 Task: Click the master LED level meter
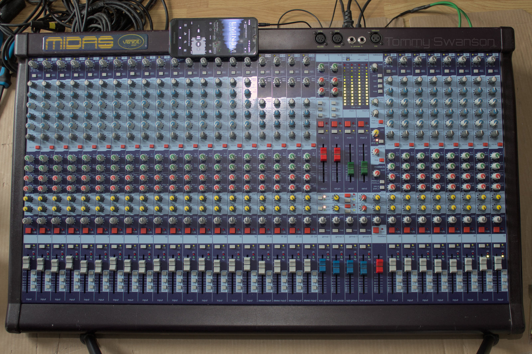pos(355,85)
